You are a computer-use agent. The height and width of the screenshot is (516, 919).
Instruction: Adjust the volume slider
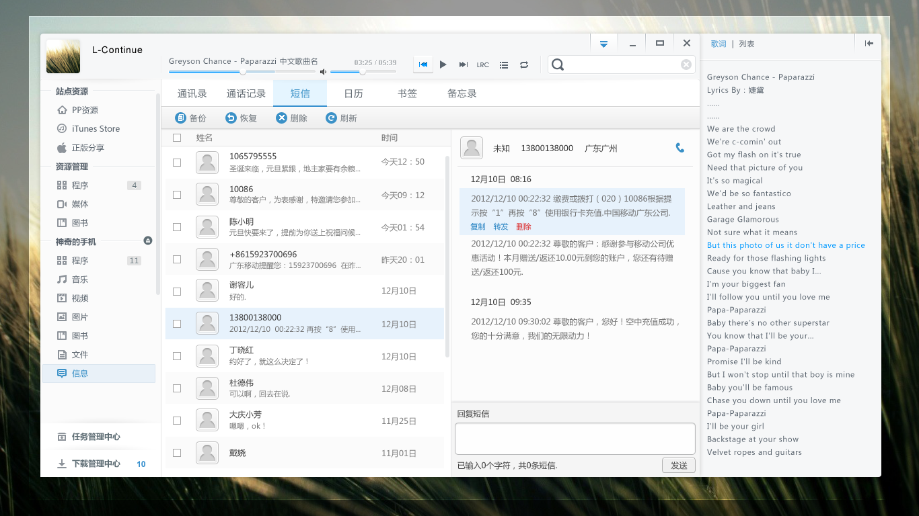point(363,72)
